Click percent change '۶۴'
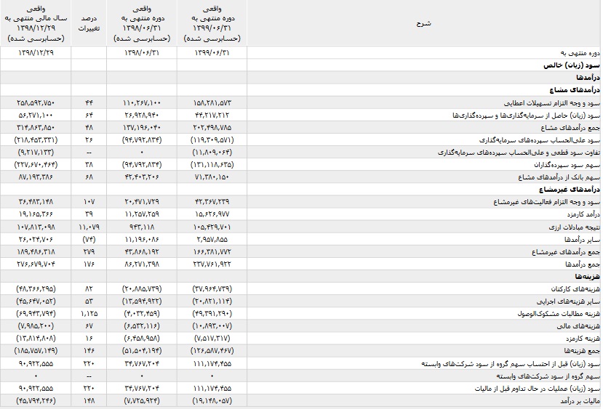 point(89,115)
